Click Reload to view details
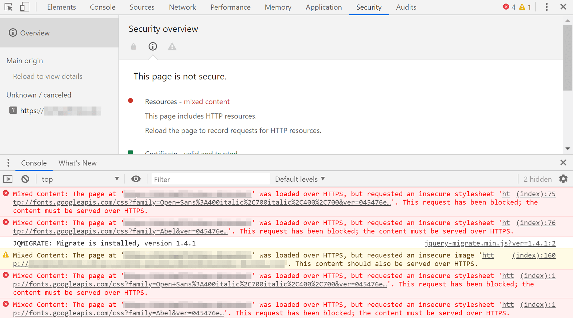Viewport: 573px width, 318px height. point(48,76)
